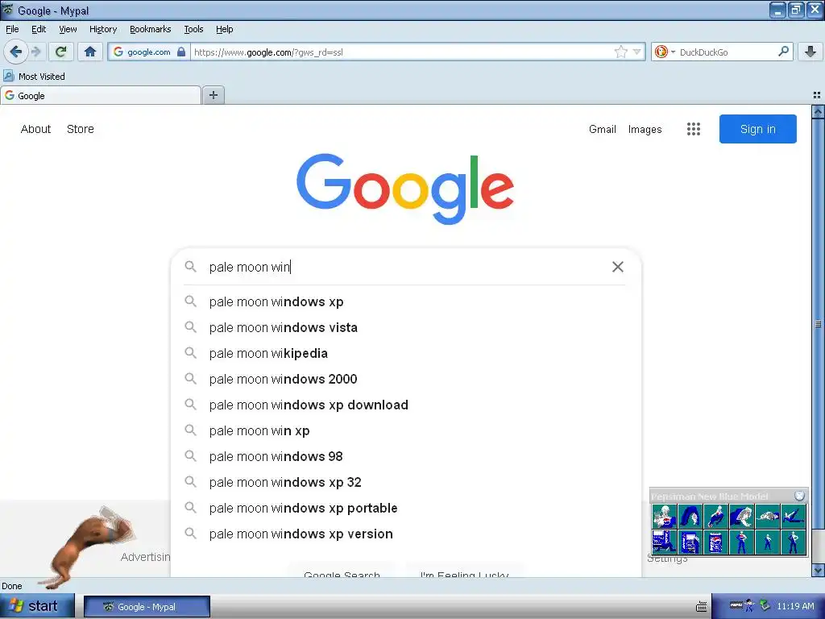Clear the search box with the X
The width and height of the screenshot is (825, 619).
click(x=618, y=267)
